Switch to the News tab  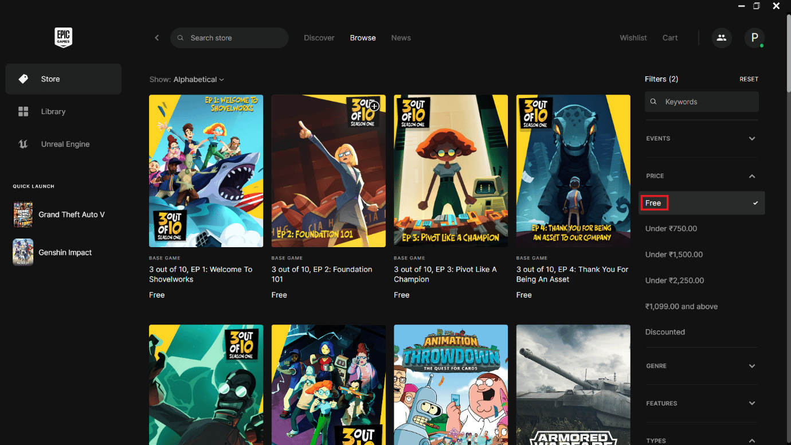click(x=401, y=38)
